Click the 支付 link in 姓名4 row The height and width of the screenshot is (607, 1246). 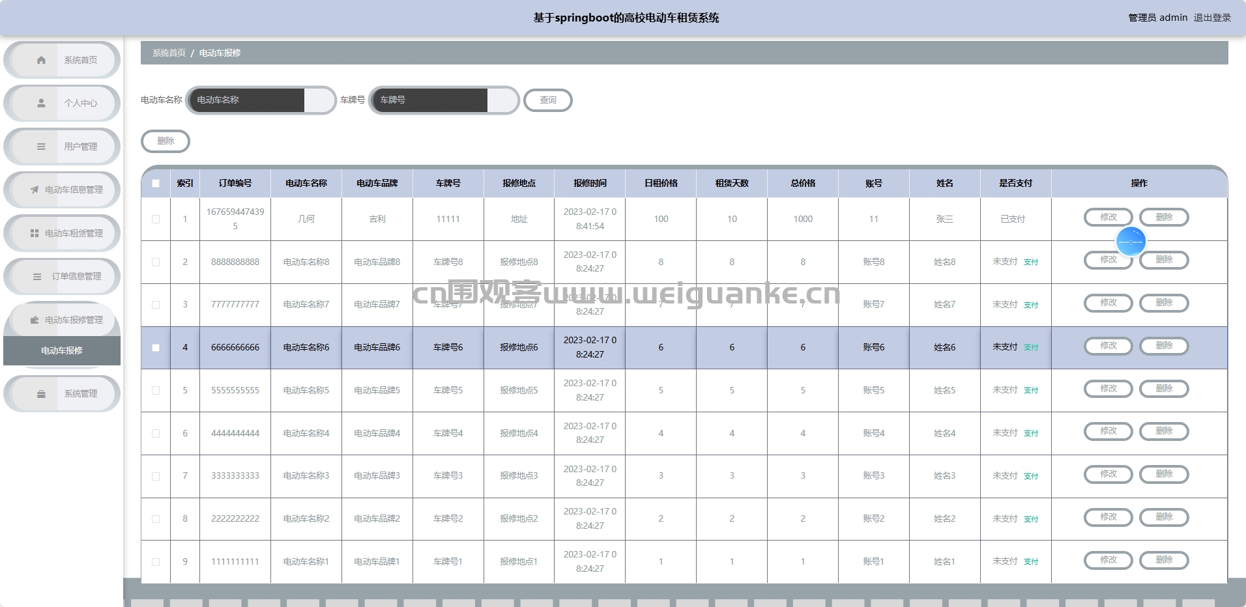click(x=1031, y=433)
